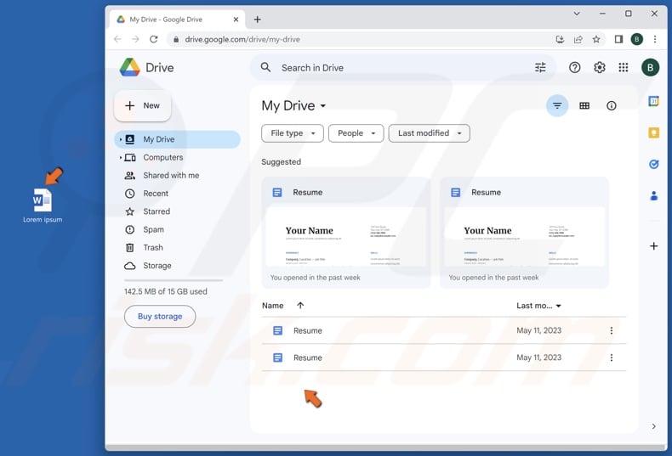Open Contacts in side panel

pos(653,196)
